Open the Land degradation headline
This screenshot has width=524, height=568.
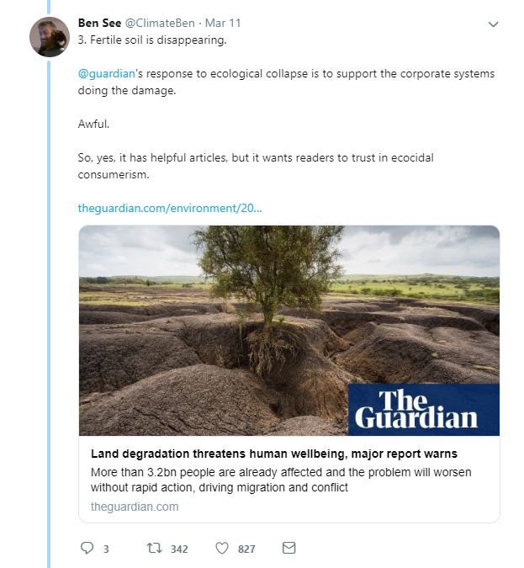tap(267, 454)
